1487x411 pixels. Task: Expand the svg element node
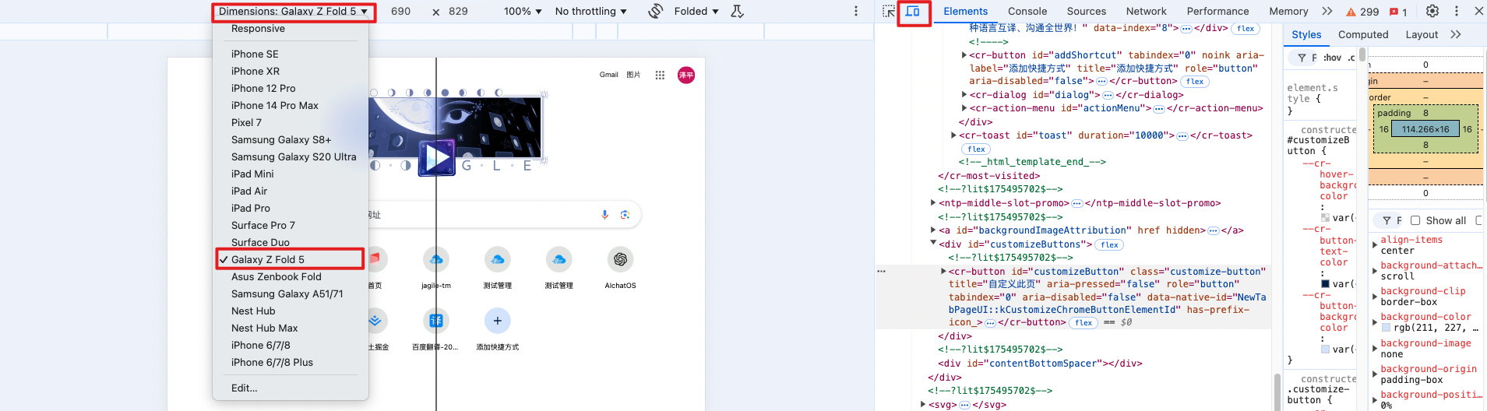pyautogui.click(x=923, y=404)
